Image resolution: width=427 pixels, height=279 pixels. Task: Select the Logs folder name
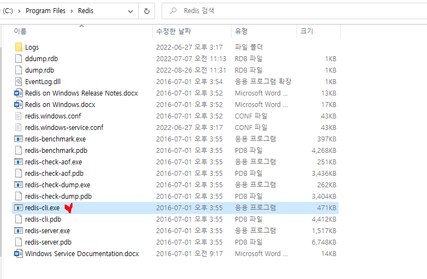point(32,47)
